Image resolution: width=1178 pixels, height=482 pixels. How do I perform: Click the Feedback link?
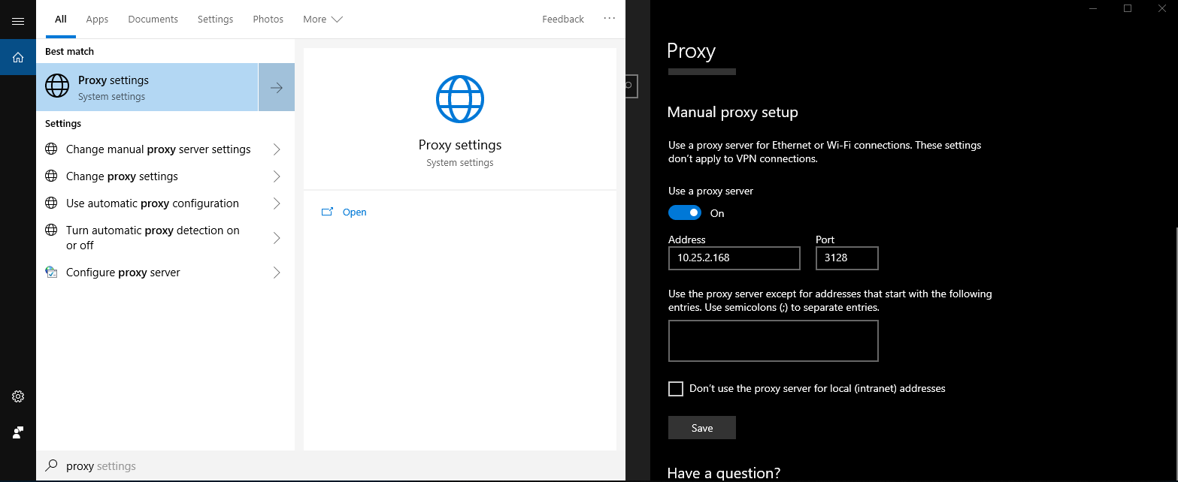[x=562, y=20]
